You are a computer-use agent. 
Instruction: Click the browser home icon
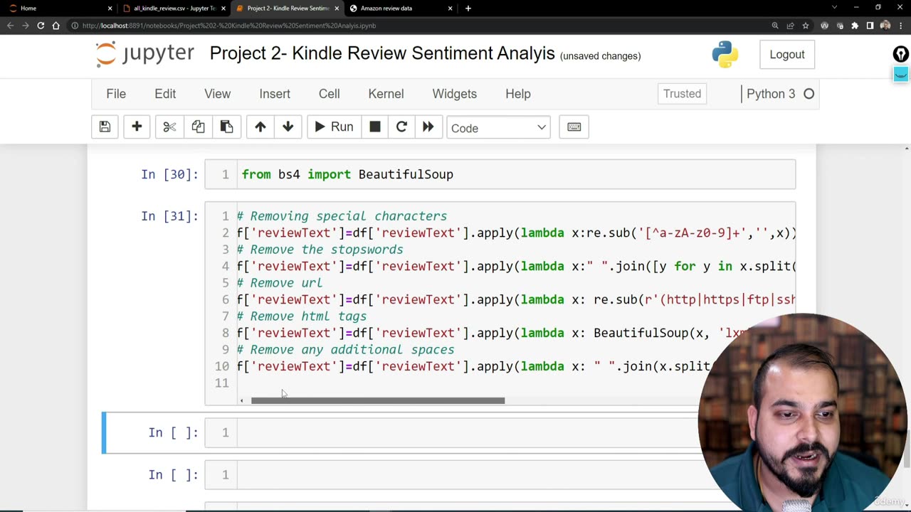coord(56,26)
